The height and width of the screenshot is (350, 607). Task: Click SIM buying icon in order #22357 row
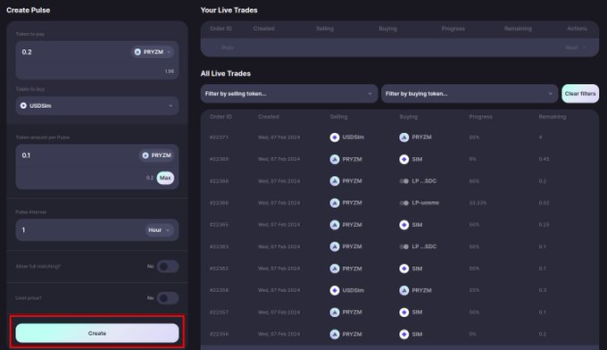tap(403, 312)
